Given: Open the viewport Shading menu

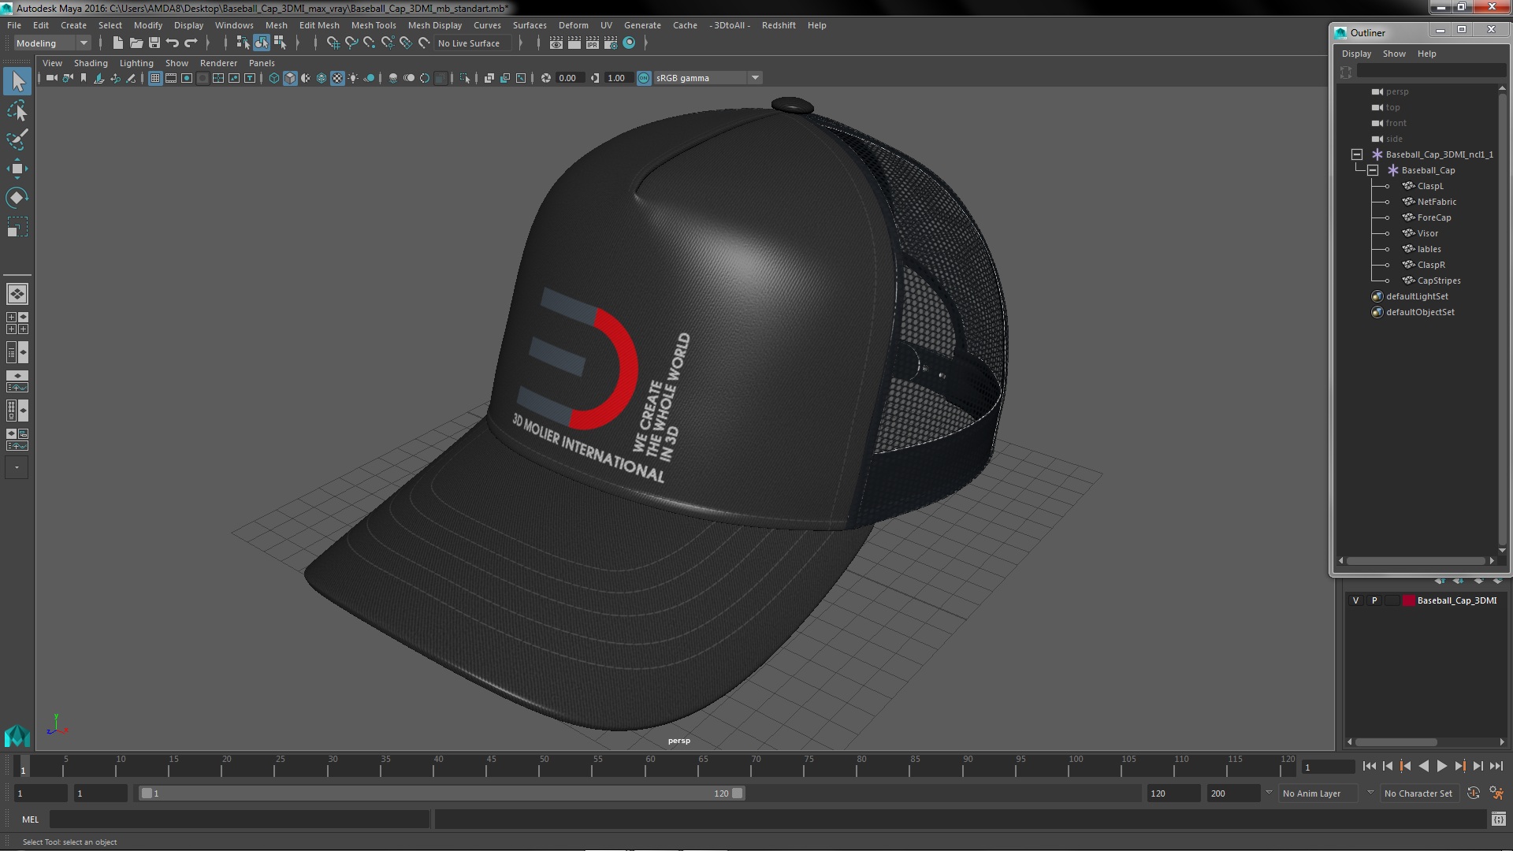Looking at the screenshot, I should coord(91,63).
